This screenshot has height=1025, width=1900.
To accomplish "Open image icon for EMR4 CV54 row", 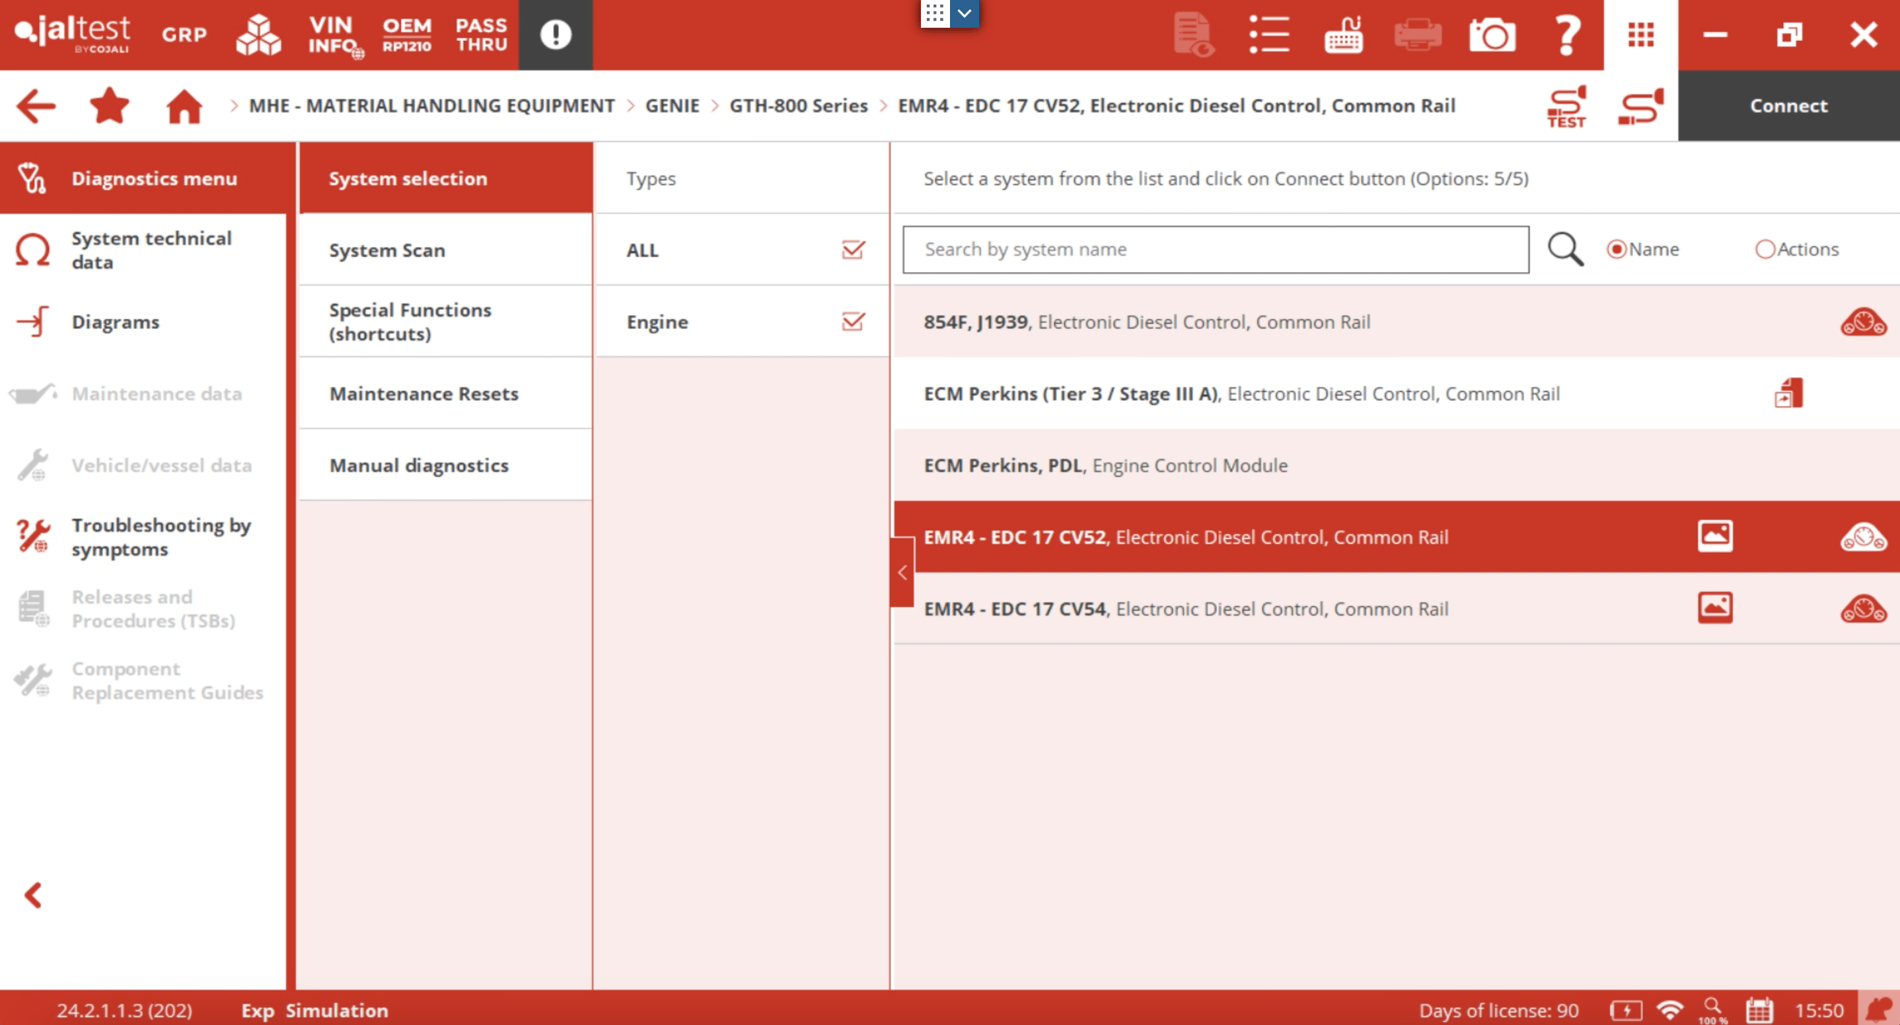I will click(x=1715, y=608).
